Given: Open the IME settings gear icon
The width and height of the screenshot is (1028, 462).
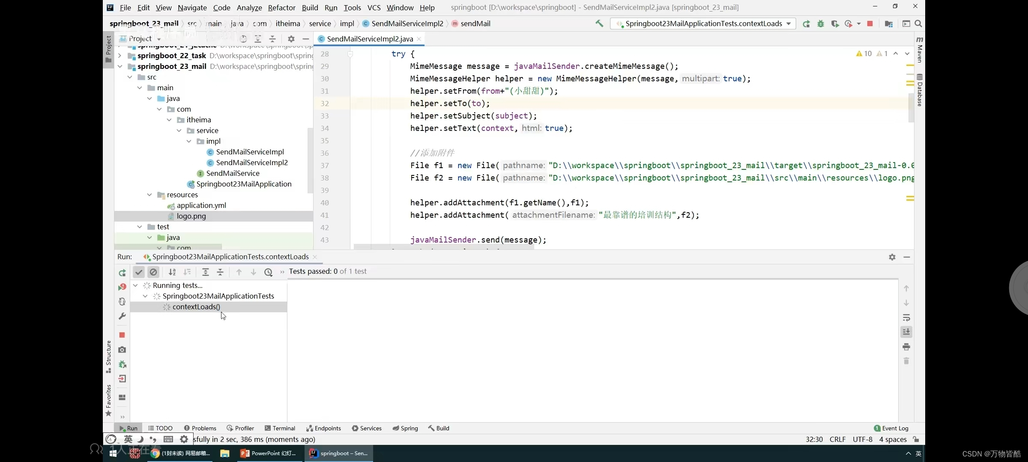Looking at the screenshot, I should click(184, 439).
